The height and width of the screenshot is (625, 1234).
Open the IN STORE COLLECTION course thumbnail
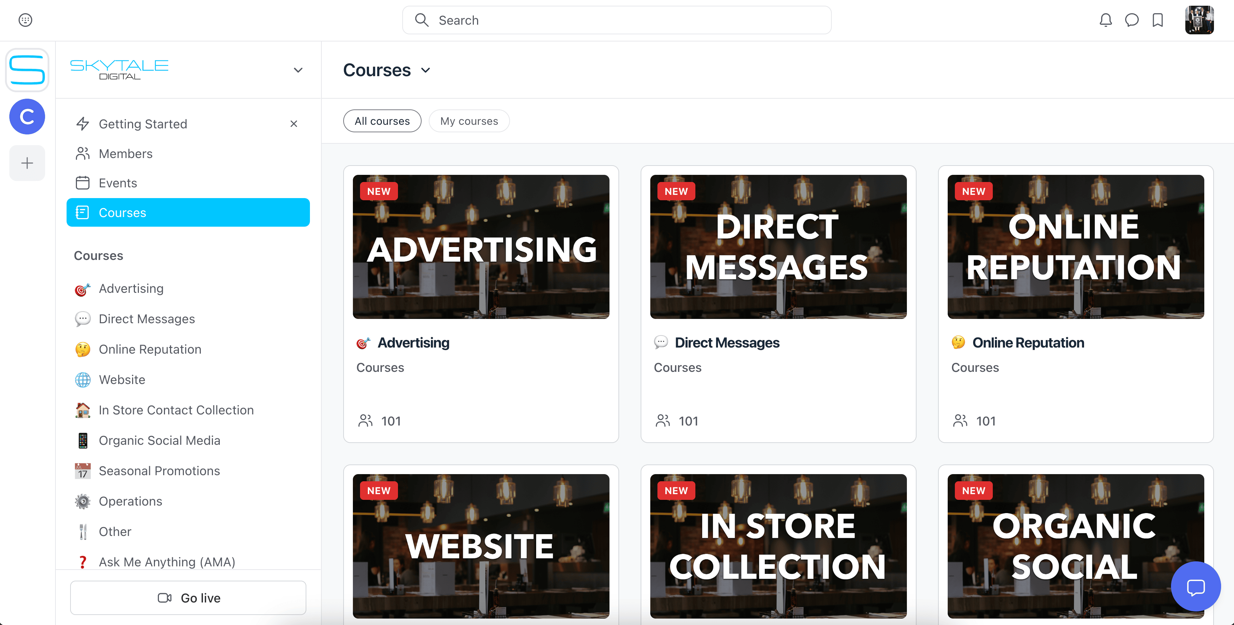(x=778, y=546)
